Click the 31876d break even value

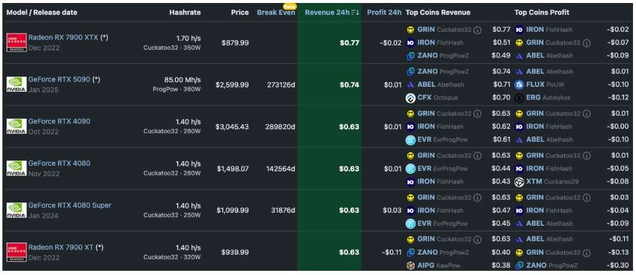point(283,210)
